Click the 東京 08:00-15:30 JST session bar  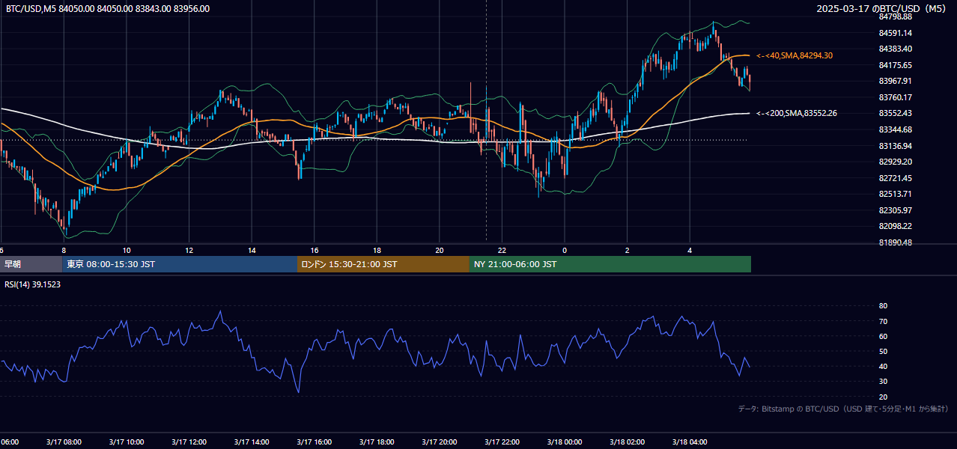pyautogui.click(x=180, y=264)
